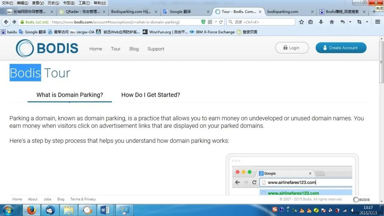Select the What is Domain Parking? tab
Image resolution: width=384 pixels, height=216 pixels.
[x=70, y=95]
